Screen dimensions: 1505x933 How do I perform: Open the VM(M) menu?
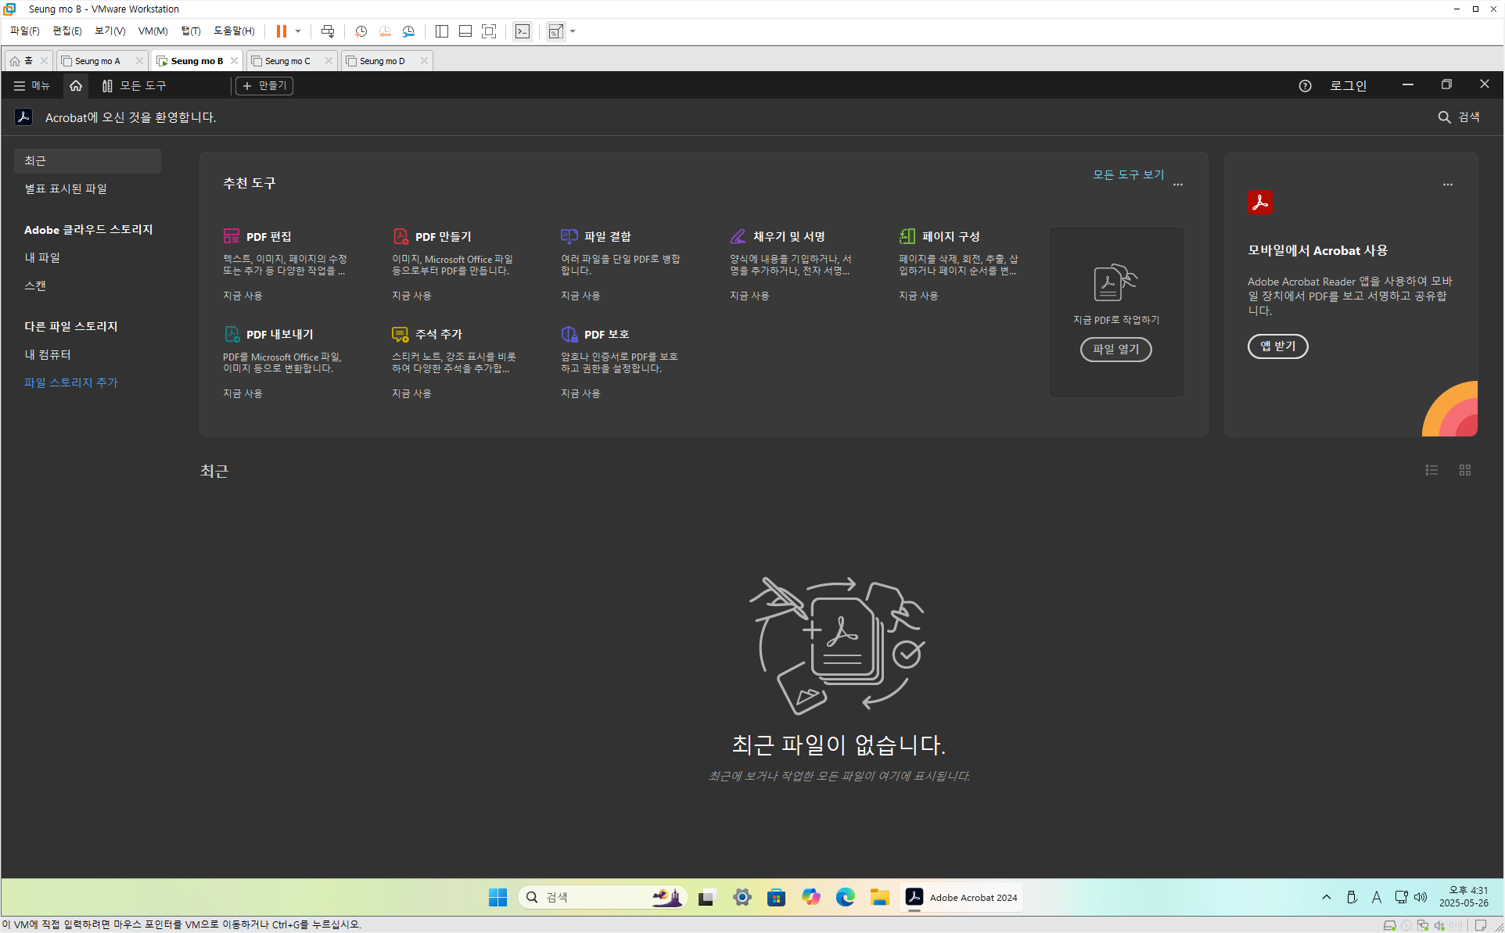153,31
